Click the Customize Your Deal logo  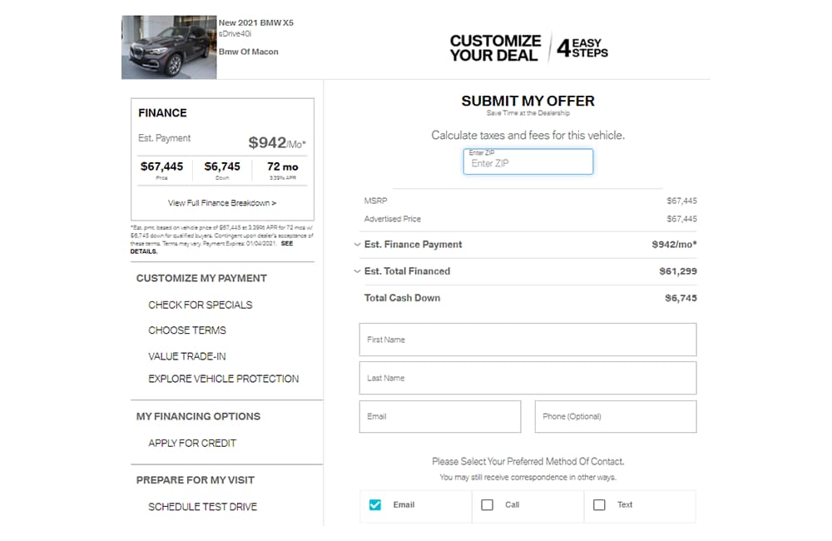click(529, 47)
